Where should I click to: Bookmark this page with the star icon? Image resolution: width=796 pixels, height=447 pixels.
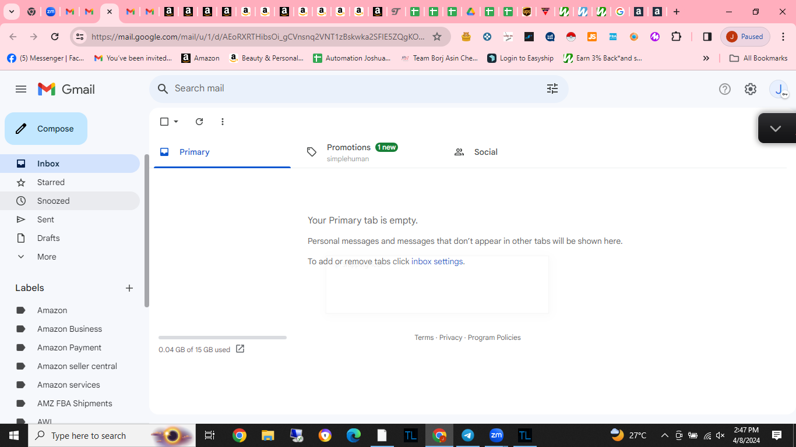[x=437, y=37]
